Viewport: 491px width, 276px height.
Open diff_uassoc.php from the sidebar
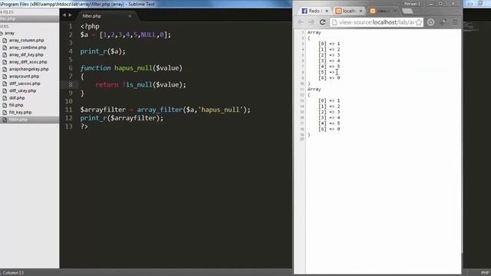[25, 84]
